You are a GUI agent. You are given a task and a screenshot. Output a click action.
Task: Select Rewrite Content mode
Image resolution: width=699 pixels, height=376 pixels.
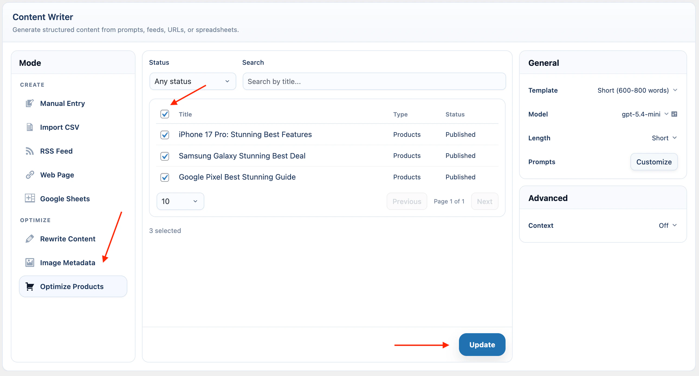tap(73, 239)
